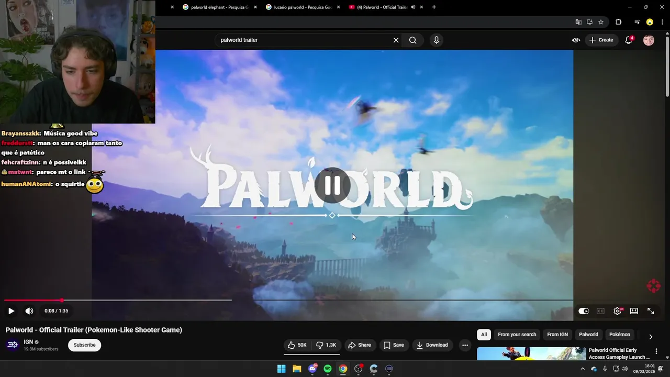
Task: Open Spotify from the taskbar
Action: (328, 369)
